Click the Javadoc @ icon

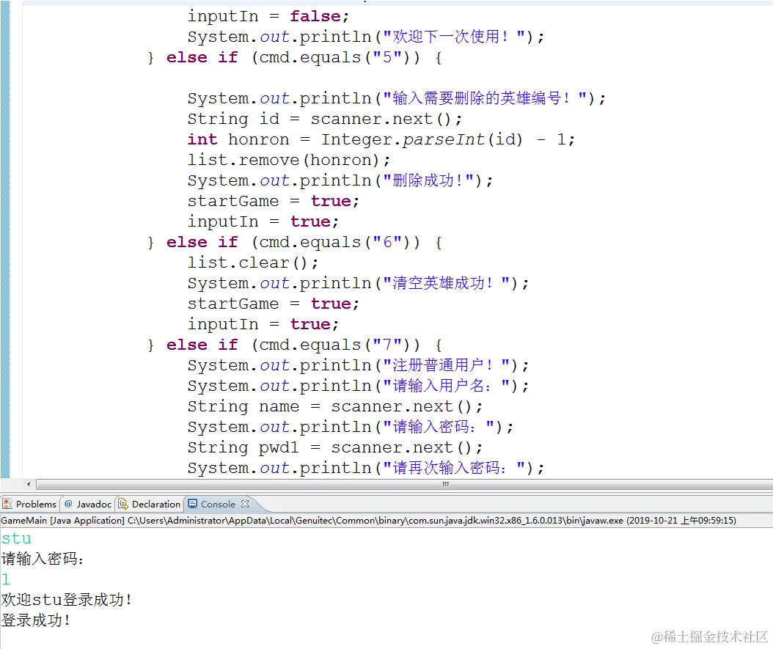(68, 504)
